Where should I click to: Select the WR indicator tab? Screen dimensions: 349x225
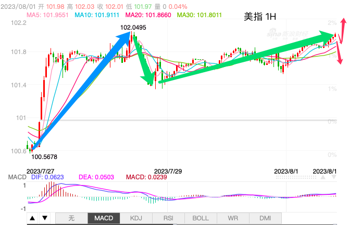(x=233, y=218)
